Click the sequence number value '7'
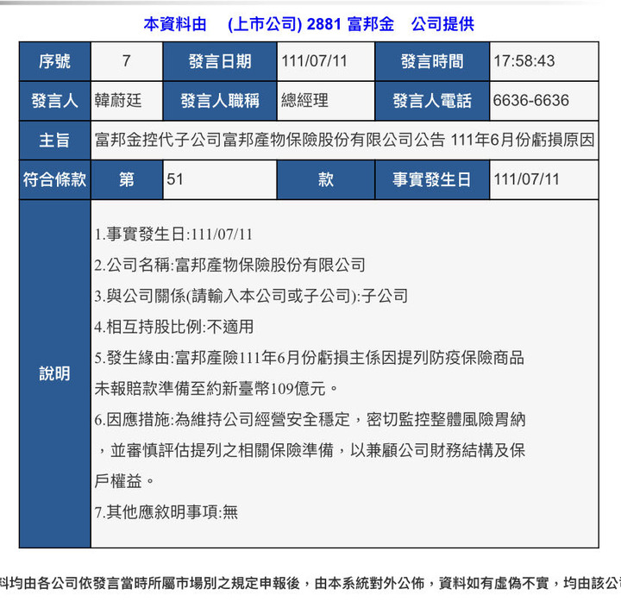621x601 pixels. pyautogui.click(x=126, y=61)
